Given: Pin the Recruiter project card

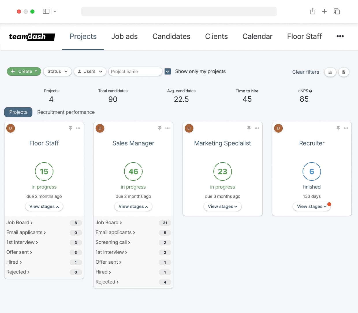Looking at the screenshot, I should 338,128.
